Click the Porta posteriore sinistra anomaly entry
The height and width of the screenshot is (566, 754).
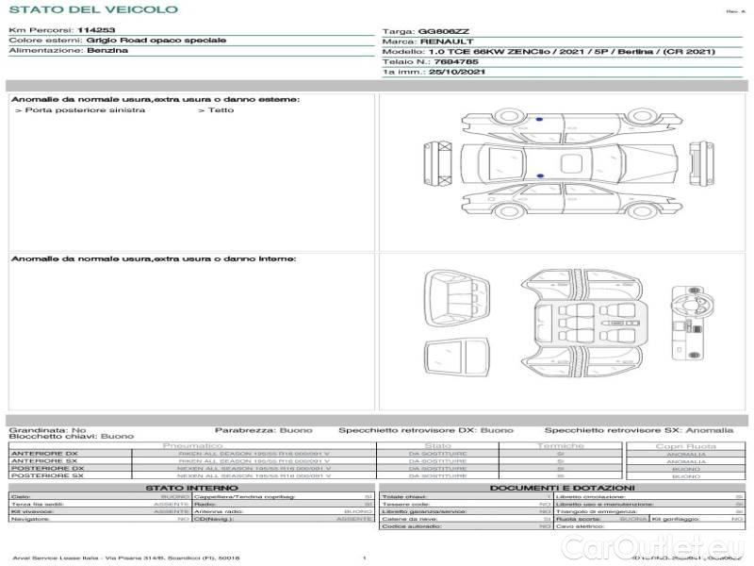pyautogui.click(x=81, y=110)
